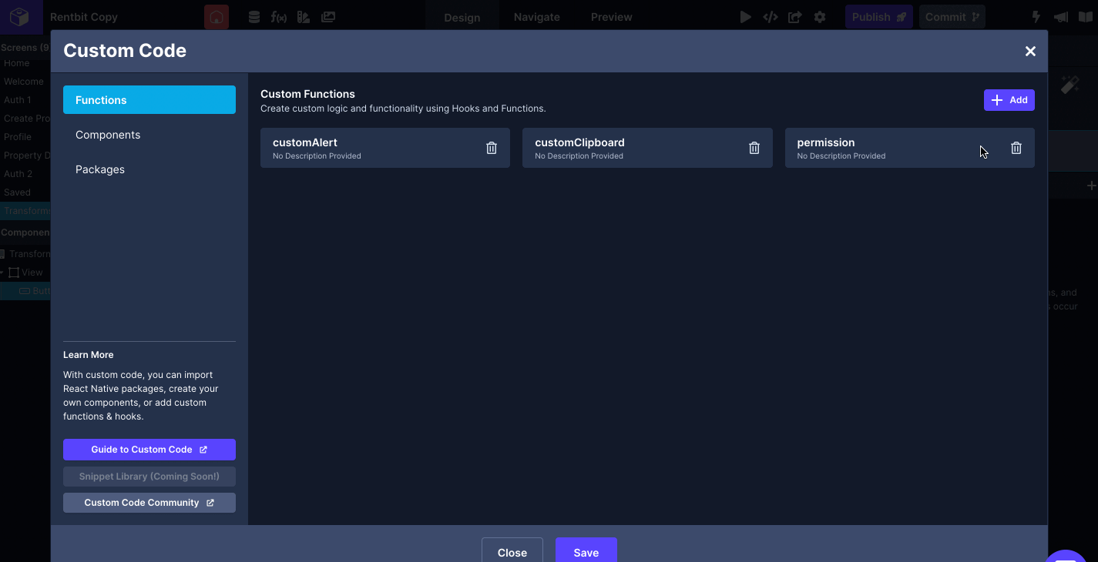Image resolution: width=1098 pixels, height=562 pixels.
Task: Select the Profile screen in sidebar
Action: [18, 137]
